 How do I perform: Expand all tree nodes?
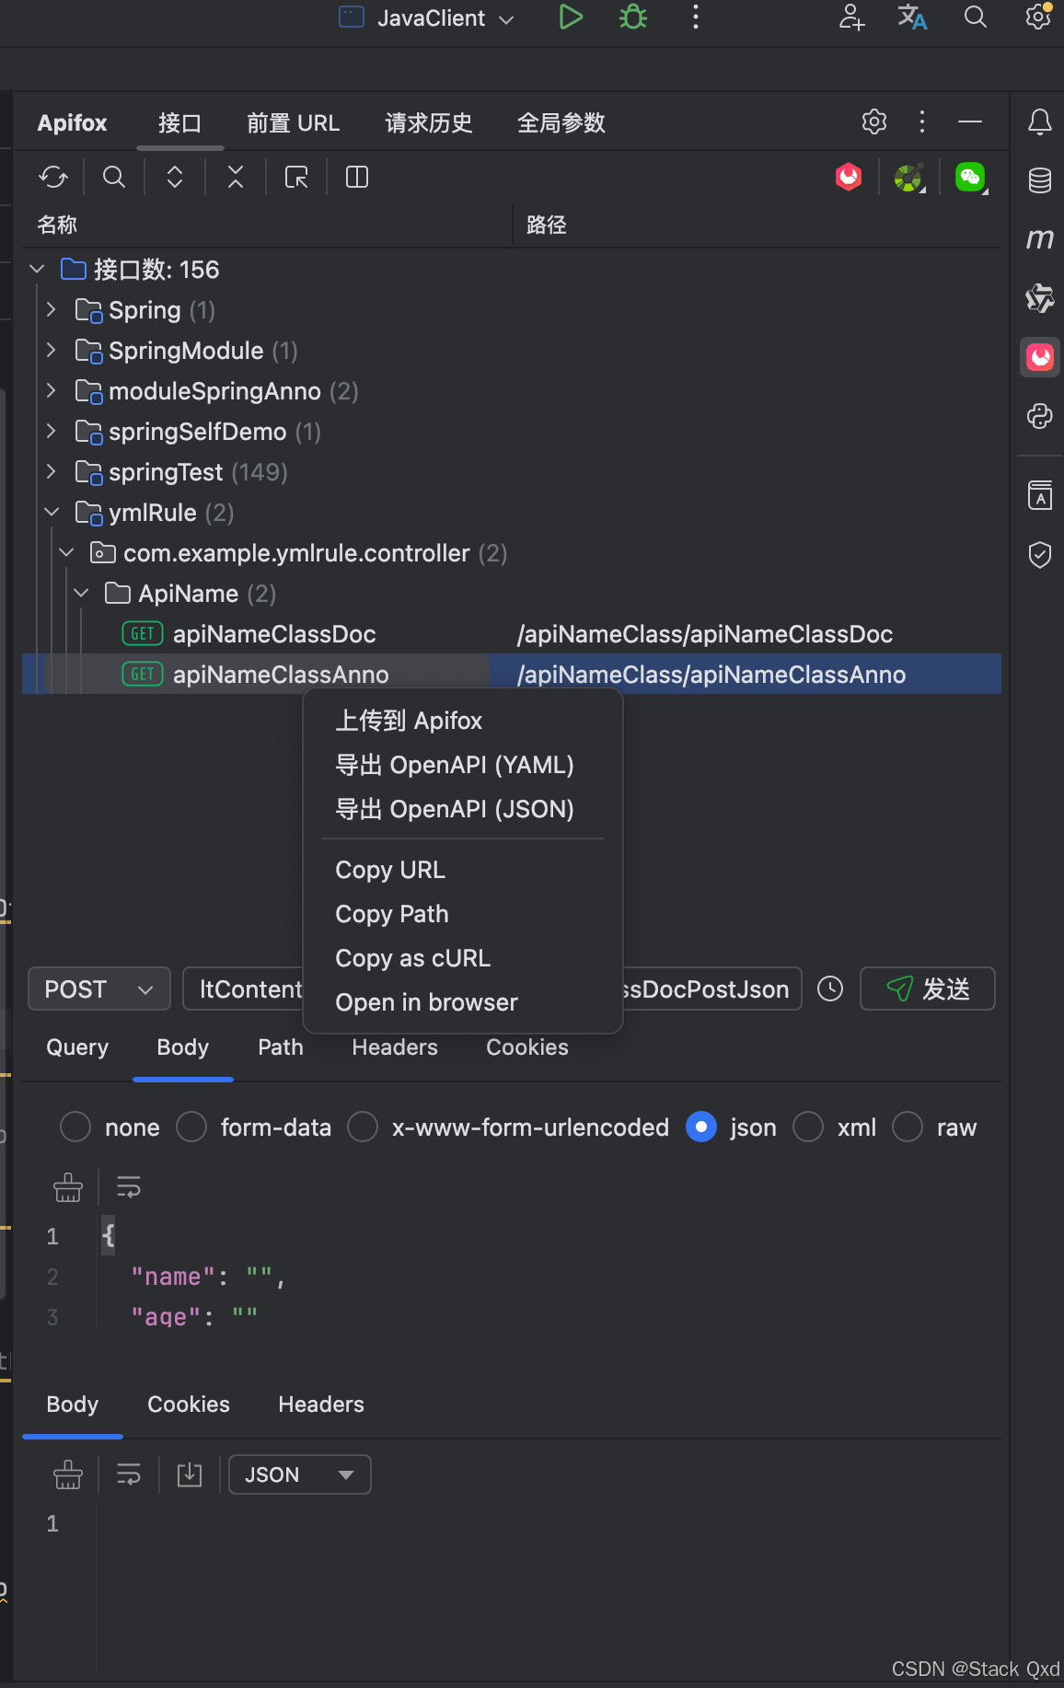[175, 177]
